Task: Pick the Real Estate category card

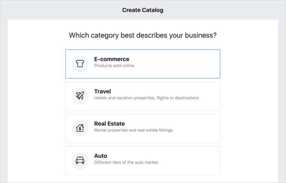Action: [x=143, y=128]
